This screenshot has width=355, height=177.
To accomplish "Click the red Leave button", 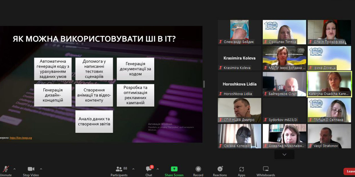I will click(x=349, y=171).
